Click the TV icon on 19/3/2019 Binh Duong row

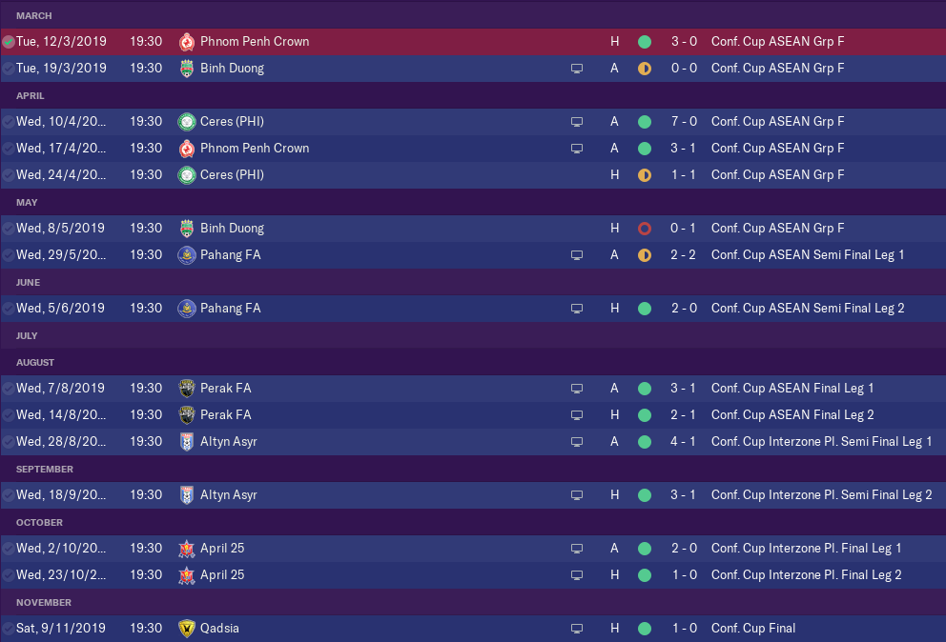[x=576, y=69]
